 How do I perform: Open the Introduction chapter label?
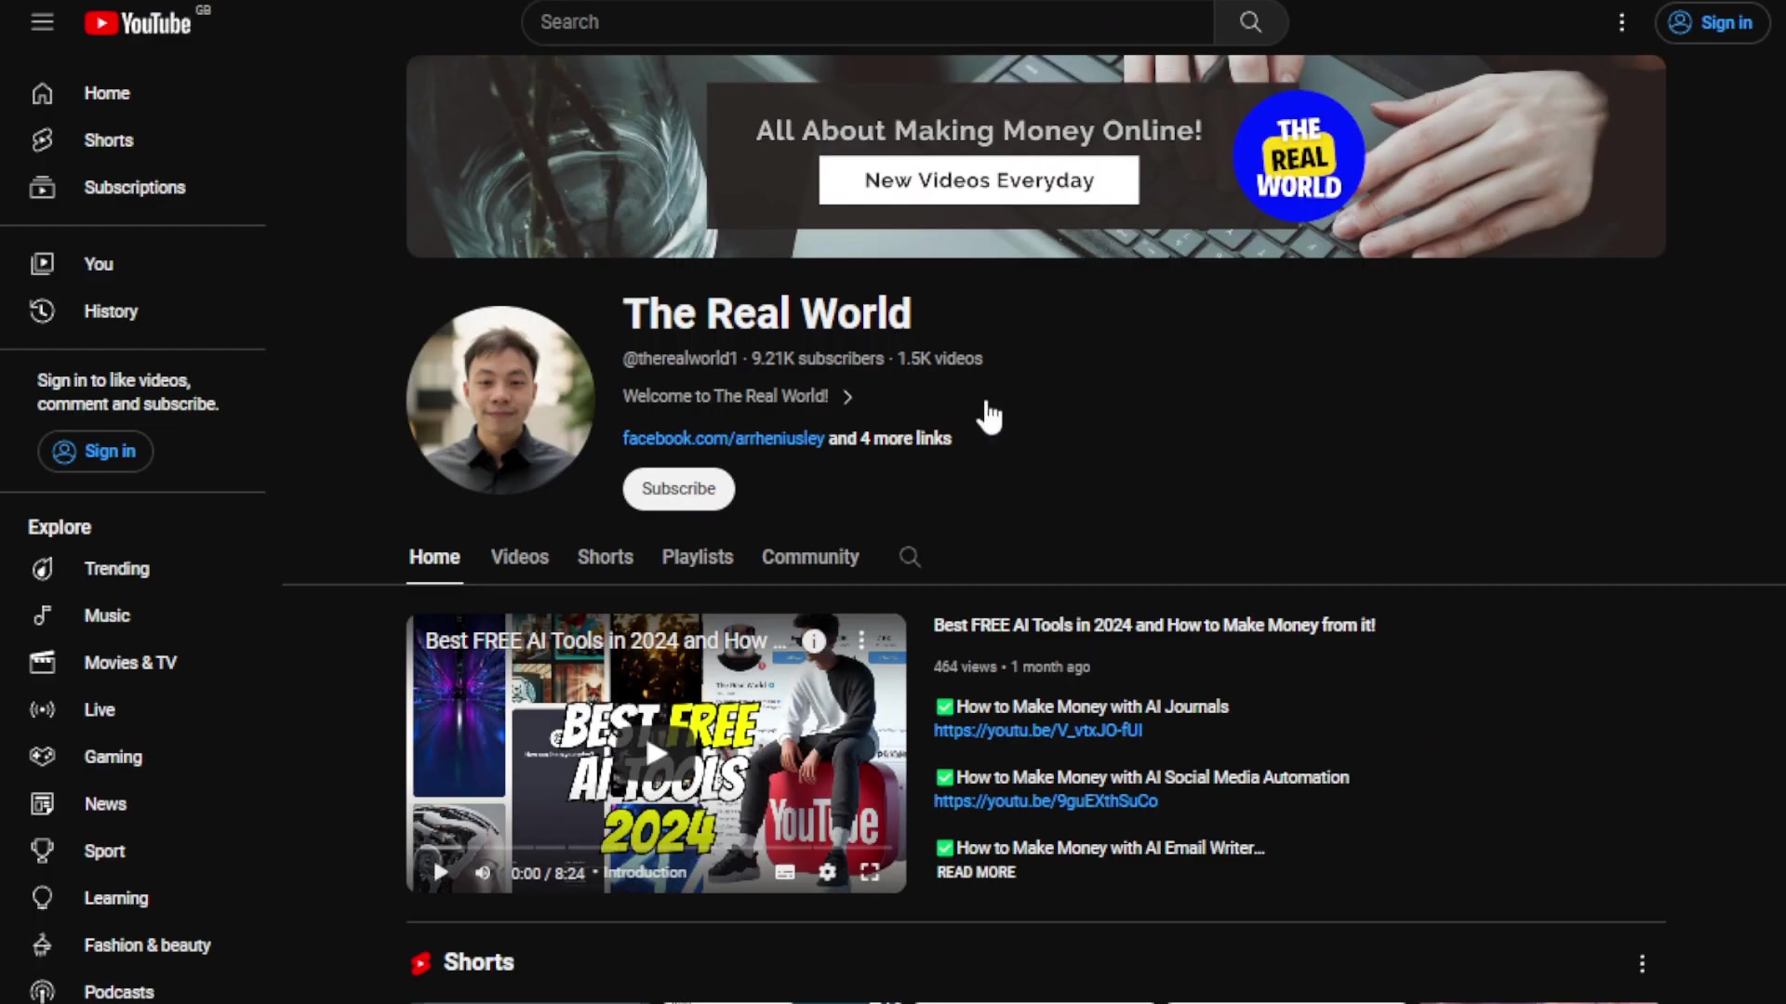(645, 872)
